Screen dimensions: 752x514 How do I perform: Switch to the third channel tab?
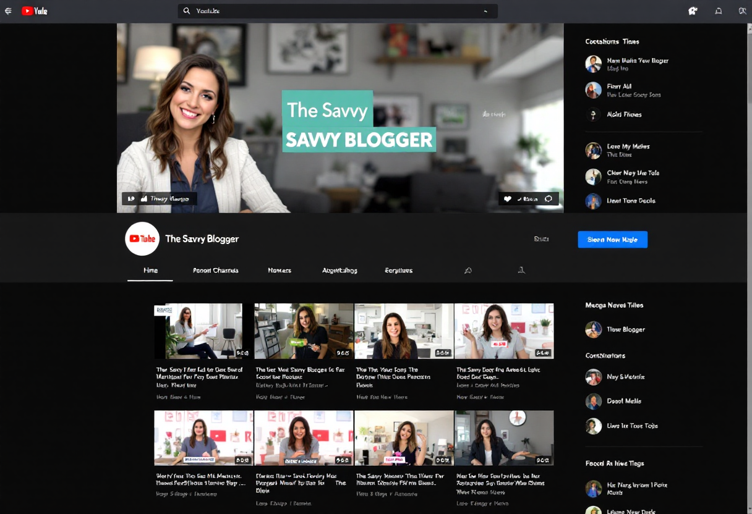[x=280, y=271]
